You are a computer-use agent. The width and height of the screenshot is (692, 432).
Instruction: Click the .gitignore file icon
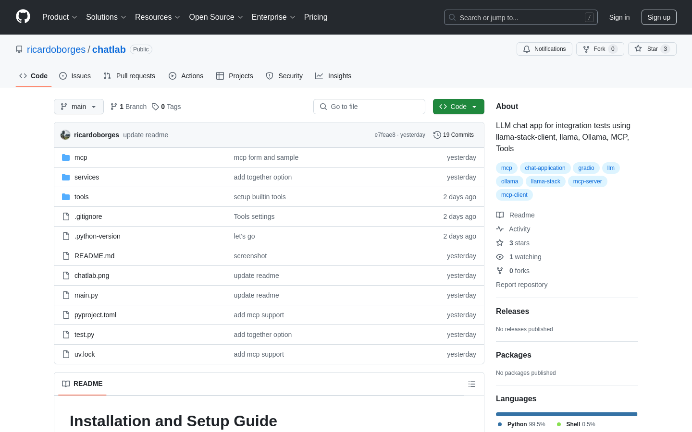click(66, 216)
